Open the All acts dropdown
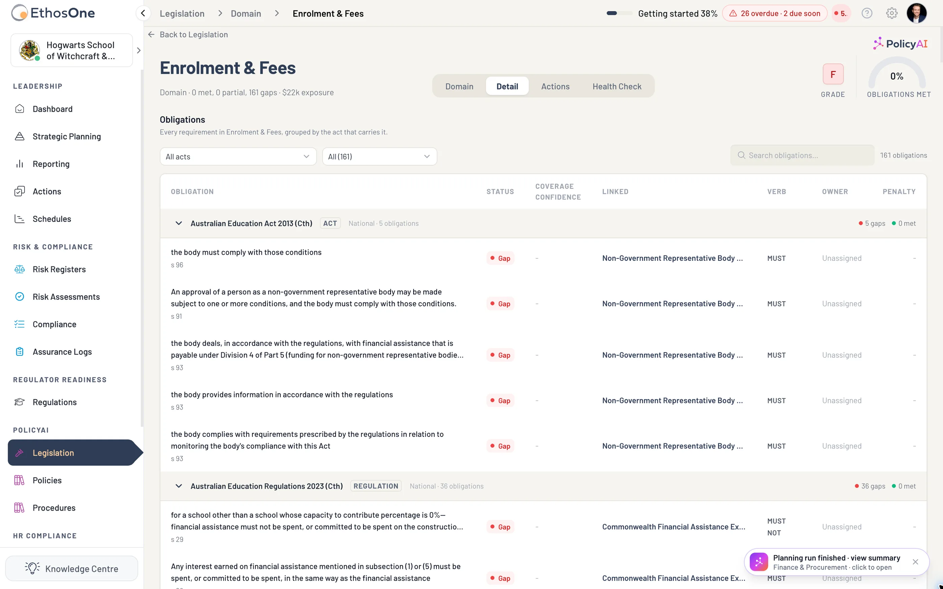Viewport: 943px width, 589px height. [x=238, y=157]
